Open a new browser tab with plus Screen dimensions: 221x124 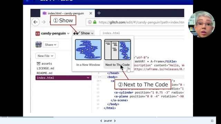click(99, 13)
